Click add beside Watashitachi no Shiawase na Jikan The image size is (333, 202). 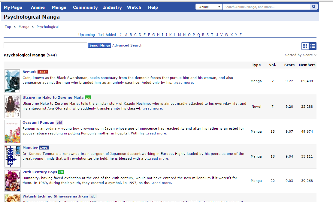[93, 196]
